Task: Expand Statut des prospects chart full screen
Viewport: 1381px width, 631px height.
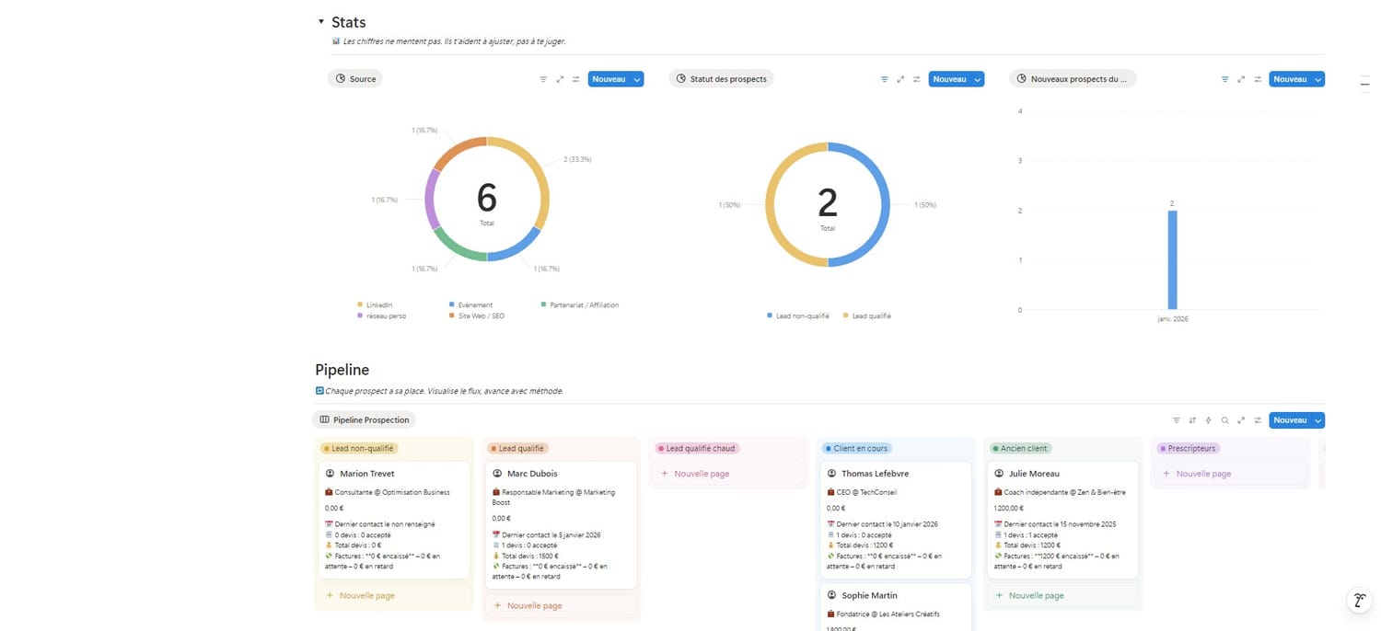Action: 900,79
